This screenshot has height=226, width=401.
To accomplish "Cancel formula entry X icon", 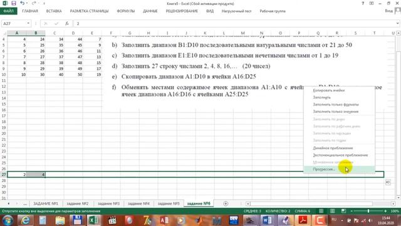I will tap(46, 24).
